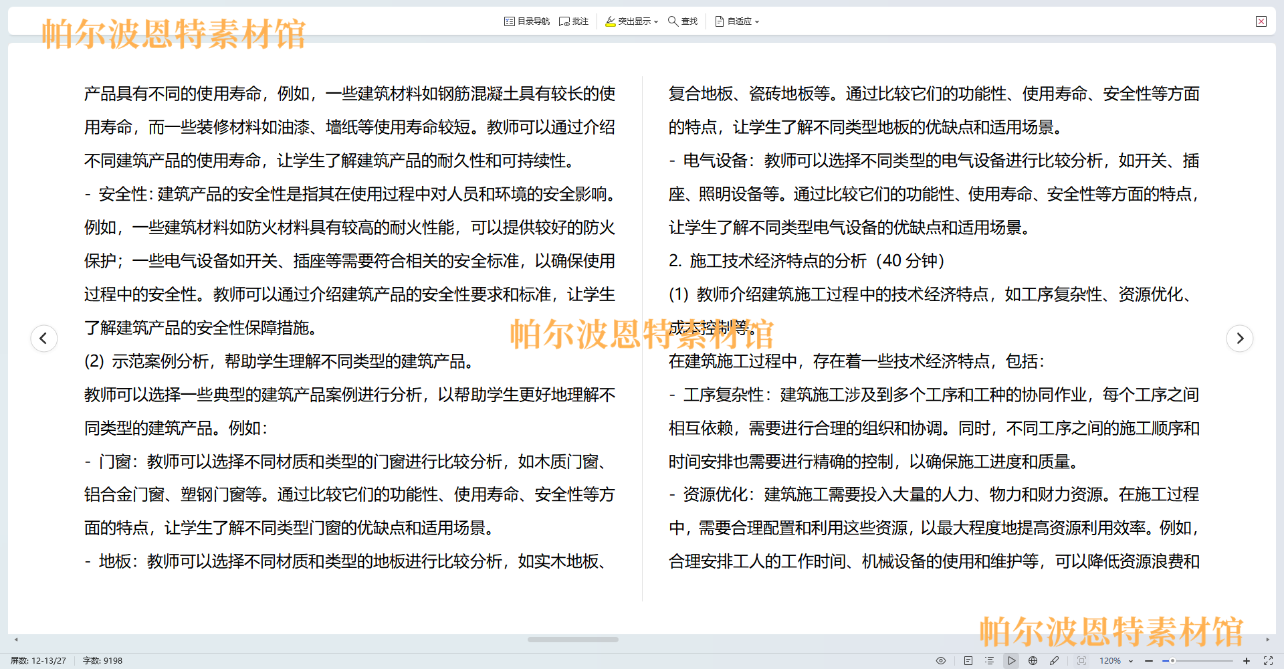The image size is (1284, 669).
Task: Click the 屏数: 12-13/27 status entry
Action: [x=38, y=660]
